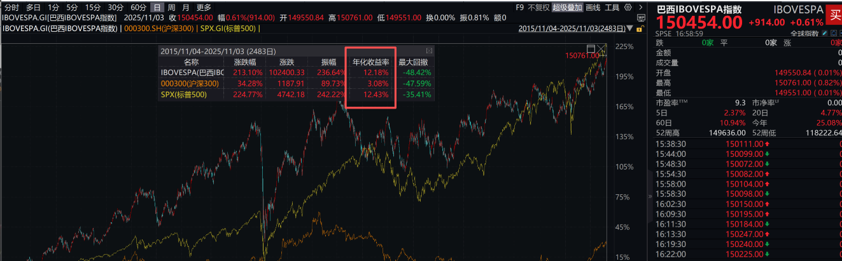The image size is (842, 261).
Task: Click the large 150454.00 price
Action: click(699, 23)
